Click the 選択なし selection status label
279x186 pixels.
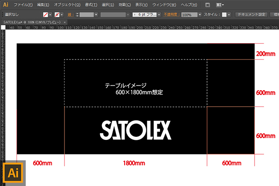12,14
